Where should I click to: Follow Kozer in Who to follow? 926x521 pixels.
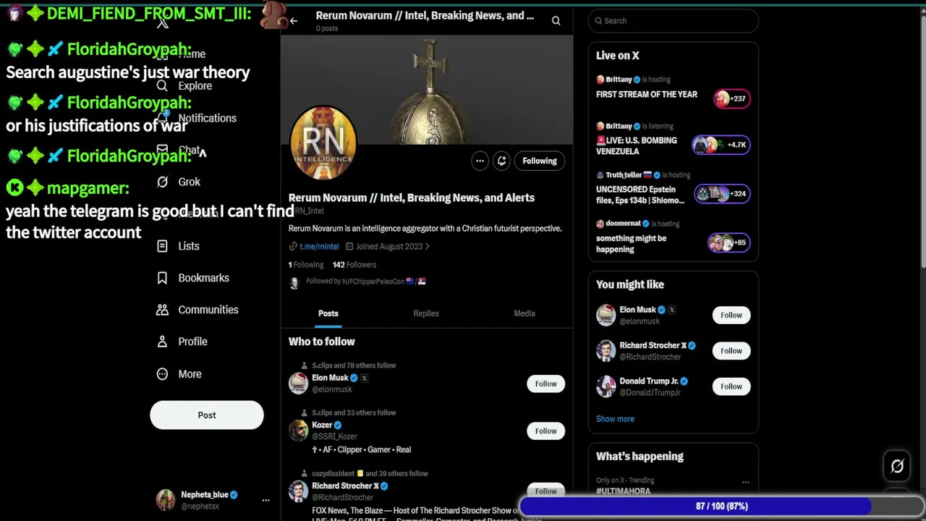545,431
